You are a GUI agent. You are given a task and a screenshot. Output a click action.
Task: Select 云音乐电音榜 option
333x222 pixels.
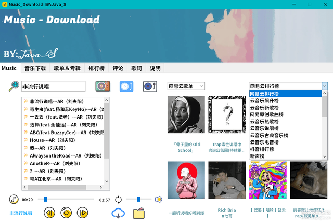point(285,142)
